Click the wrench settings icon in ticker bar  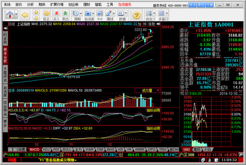241,154
